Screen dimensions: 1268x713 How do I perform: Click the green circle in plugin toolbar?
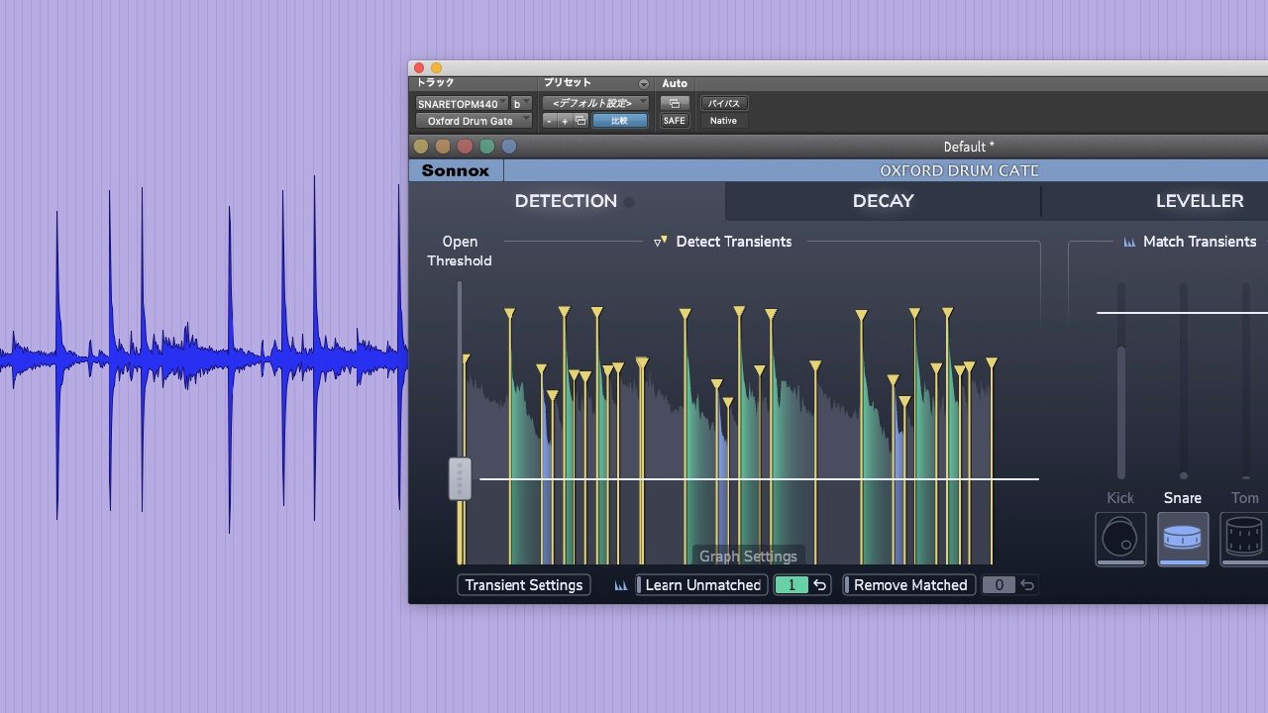486,147
